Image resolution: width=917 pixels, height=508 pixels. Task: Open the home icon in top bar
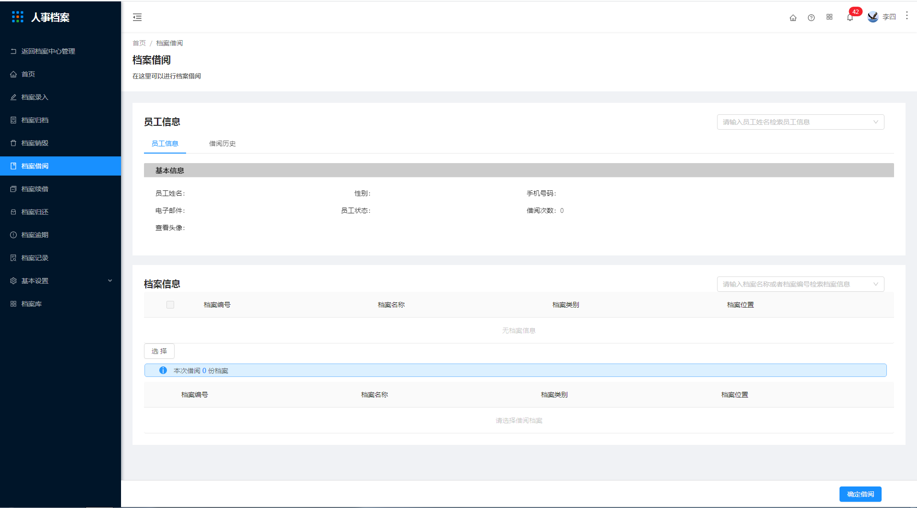[793, 18]
